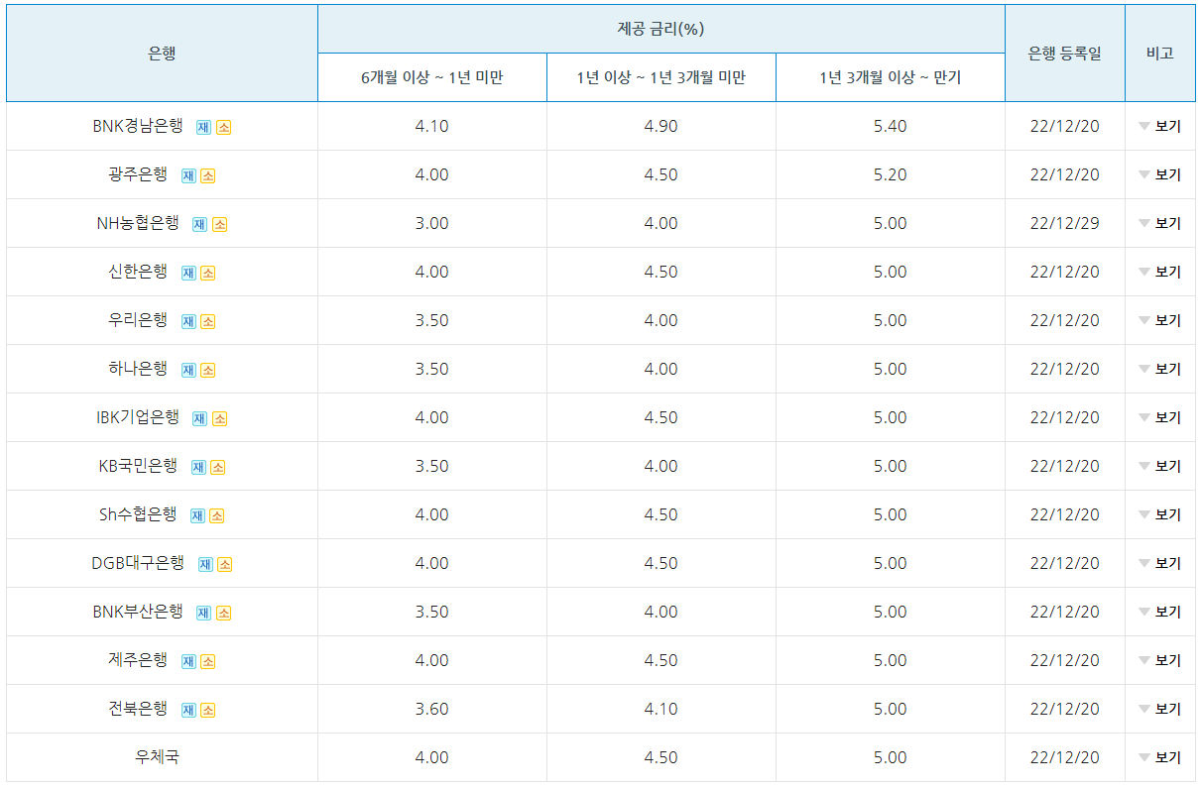Image resolution: width=1201 pixels, height=789 pixels.
Task: Click the blue 재 badge beside Sh수협은행
Action: click(x=197, y=515)
